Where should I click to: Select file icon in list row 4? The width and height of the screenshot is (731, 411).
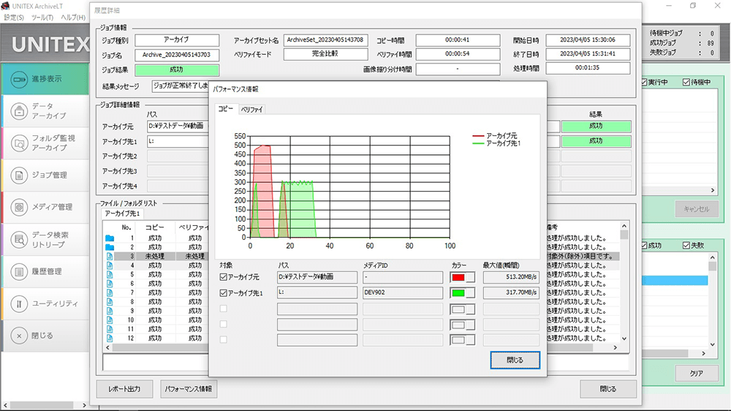pyautogui.click(x=110, y=265)
